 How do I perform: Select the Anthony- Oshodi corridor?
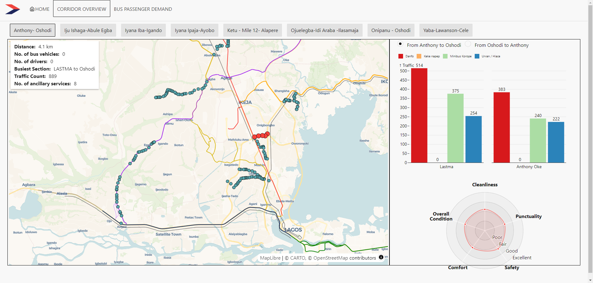coord(33,30)
